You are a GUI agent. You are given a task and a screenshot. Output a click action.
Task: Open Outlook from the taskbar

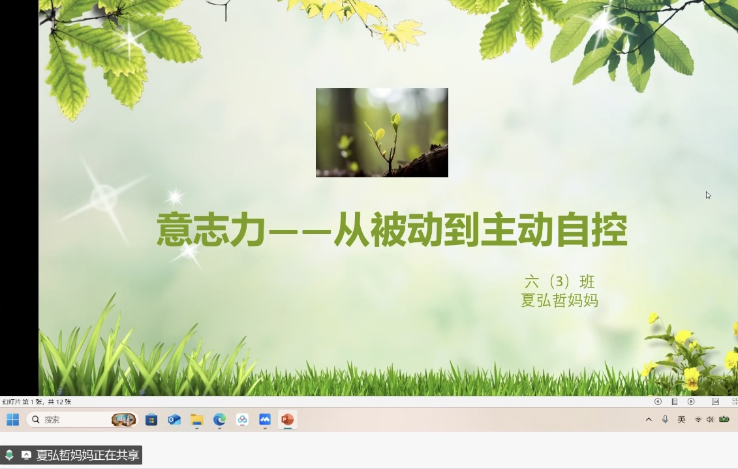pos(174,420)
